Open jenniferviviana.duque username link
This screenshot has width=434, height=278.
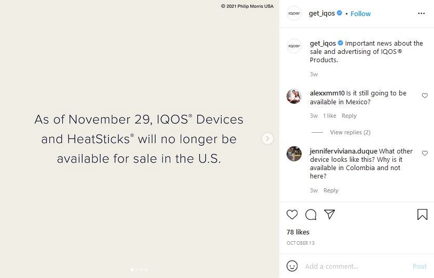[343, 151]
